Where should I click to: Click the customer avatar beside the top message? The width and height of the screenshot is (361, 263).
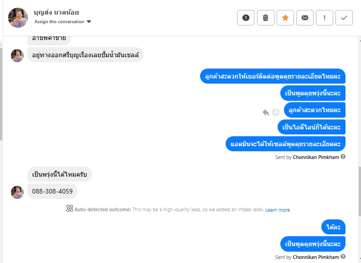[17, 55]
